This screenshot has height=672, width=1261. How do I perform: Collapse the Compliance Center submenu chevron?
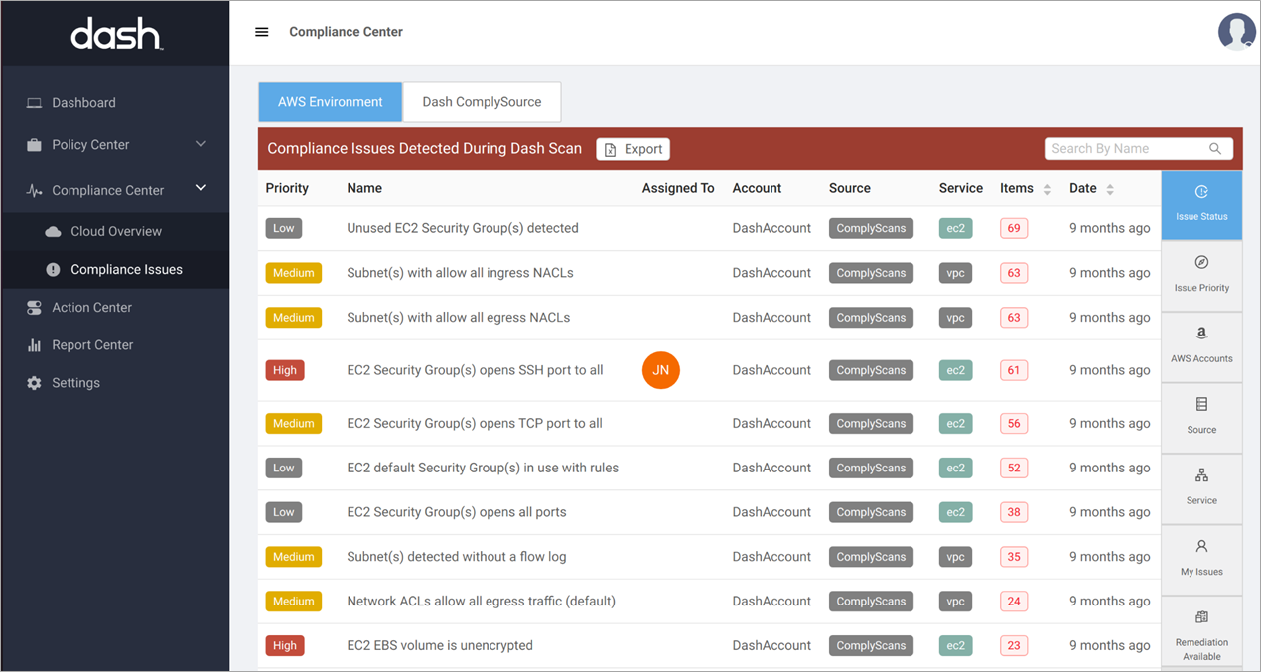click(201, 189)
